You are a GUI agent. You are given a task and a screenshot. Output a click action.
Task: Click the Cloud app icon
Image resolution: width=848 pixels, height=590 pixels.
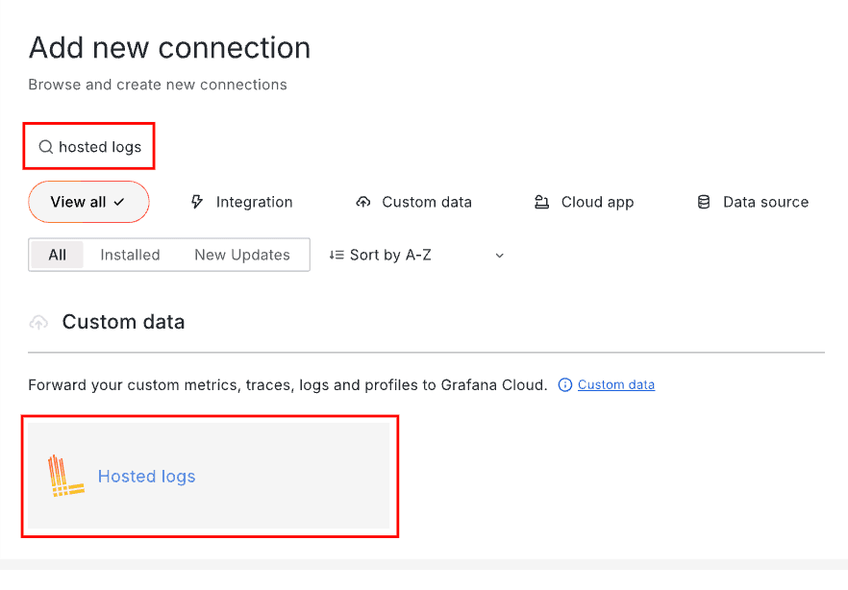[x=541, y=202]
